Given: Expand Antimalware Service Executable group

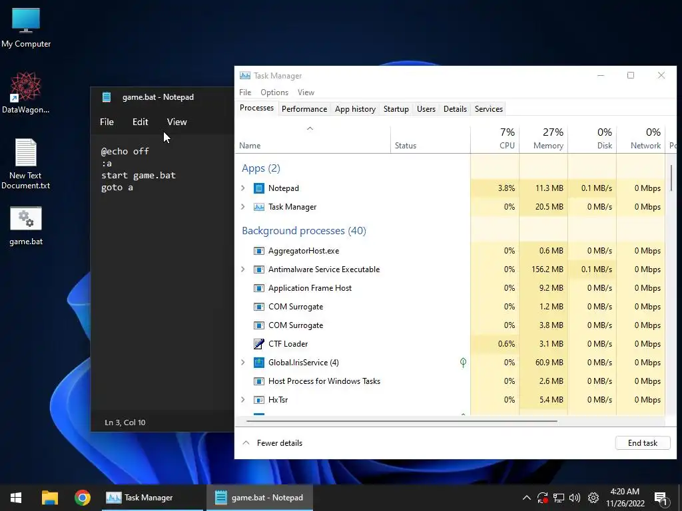Looking at the screenshot, I should pyautogui.click(x=243, y=269).
